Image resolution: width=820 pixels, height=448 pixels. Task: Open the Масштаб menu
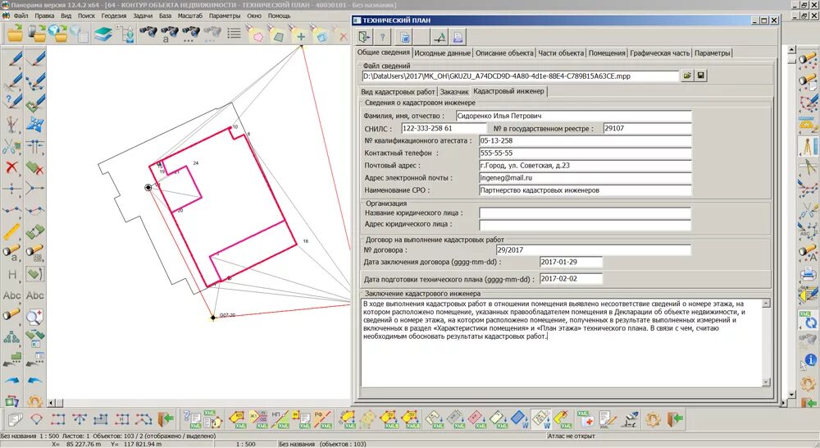point(190,16)
